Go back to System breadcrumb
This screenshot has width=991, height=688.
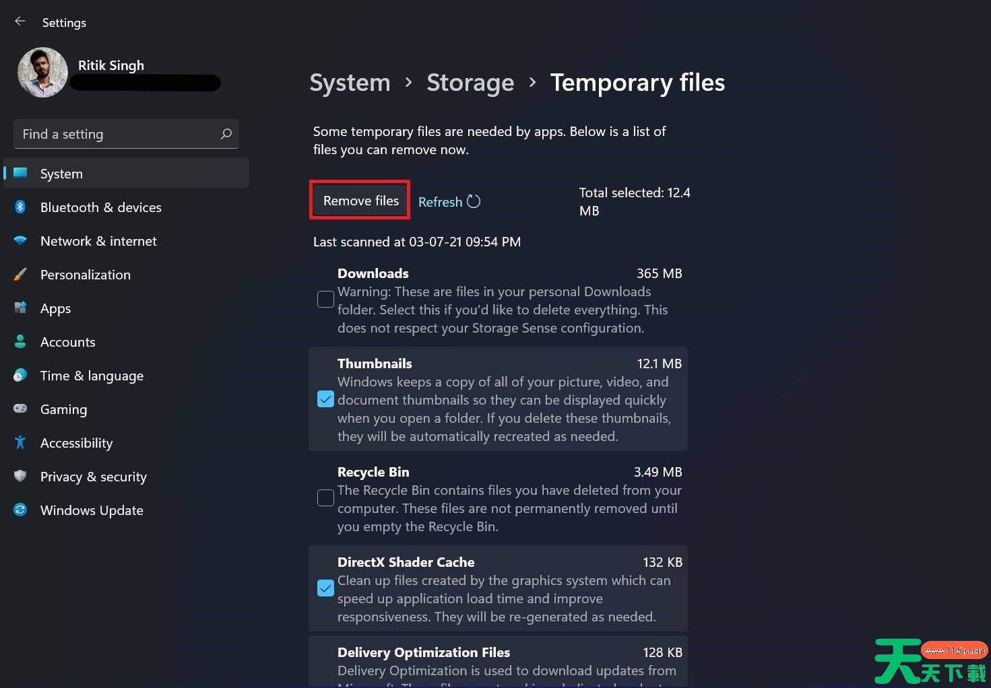click(x=350, y=83)
